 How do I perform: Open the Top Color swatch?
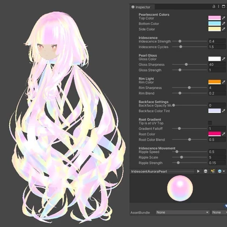click(x=215, y=18)
